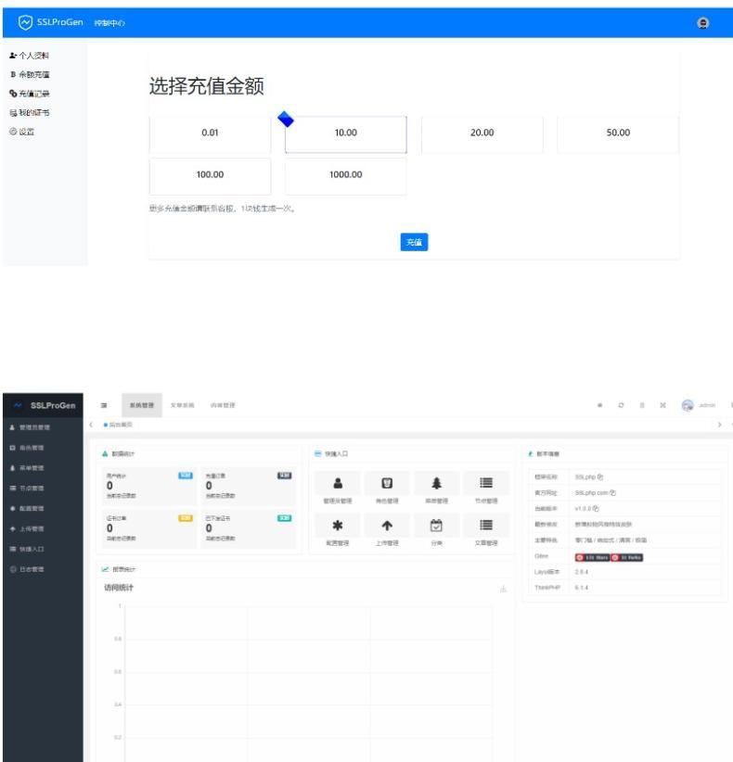The image size is (733, 762).
Task: Open the 配置管理 asterisk quick entry tile
Action: click(338, 531)
